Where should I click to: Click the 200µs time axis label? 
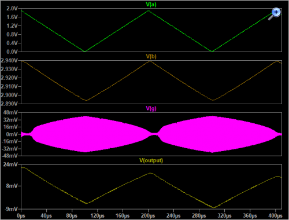point(148,216)
